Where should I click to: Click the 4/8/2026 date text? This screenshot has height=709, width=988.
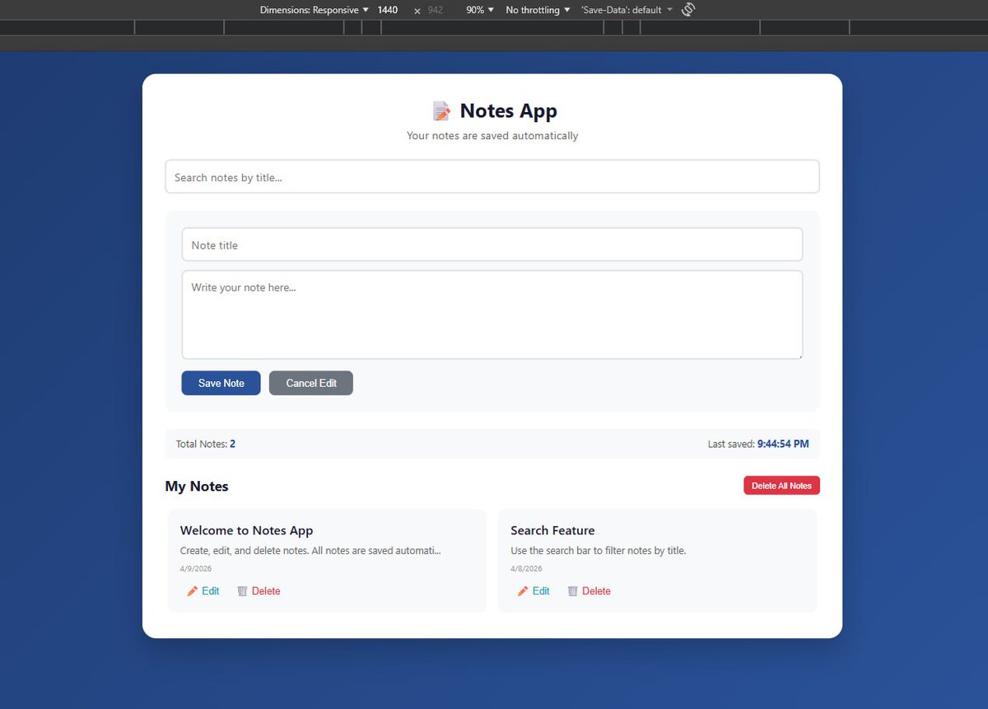point(526,569)
